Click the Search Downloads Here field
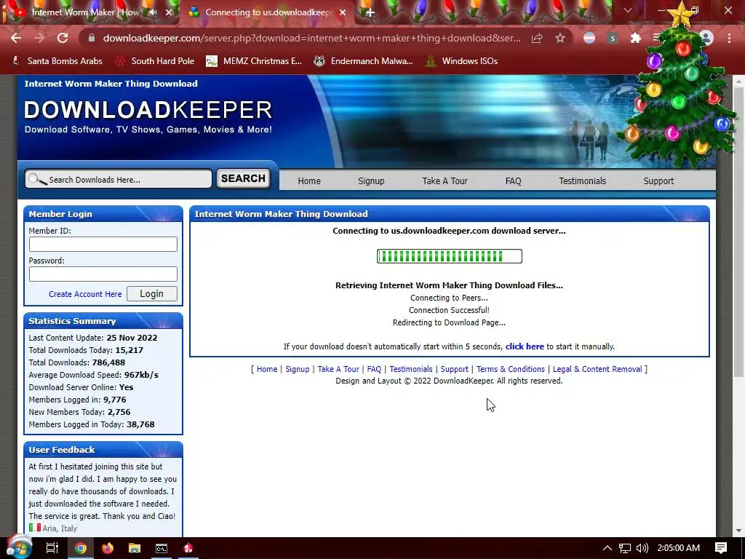This screenshot has height=559, width=745. [119, 179]
